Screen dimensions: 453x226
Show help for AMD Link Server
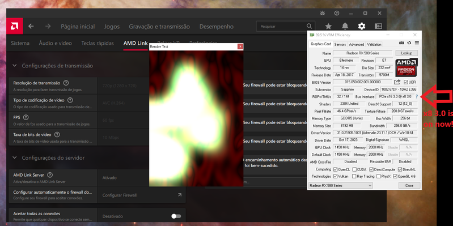coord(50,175)
